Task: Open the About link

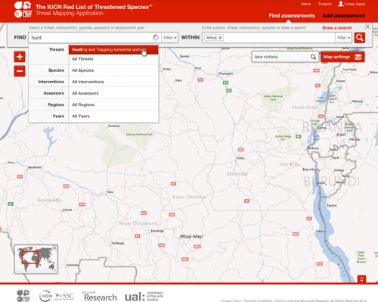Action: 305,4
